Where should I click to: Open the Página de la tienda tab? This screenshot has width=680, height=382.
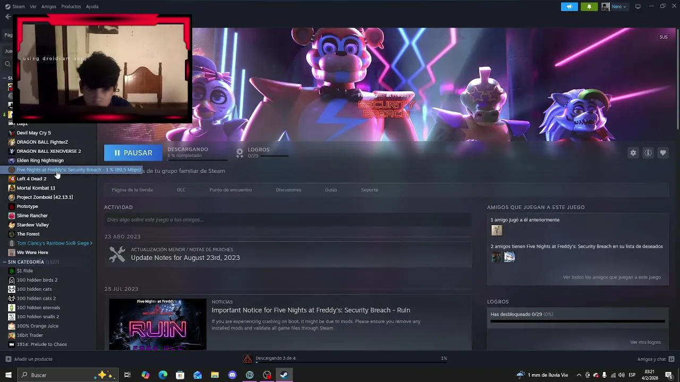[132, 190]
